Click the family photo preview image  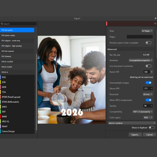point(72,80)
